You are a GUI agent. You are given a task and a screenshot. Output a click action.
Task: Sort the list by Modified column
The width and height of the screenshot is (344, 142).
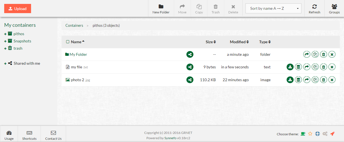[239, 42]
